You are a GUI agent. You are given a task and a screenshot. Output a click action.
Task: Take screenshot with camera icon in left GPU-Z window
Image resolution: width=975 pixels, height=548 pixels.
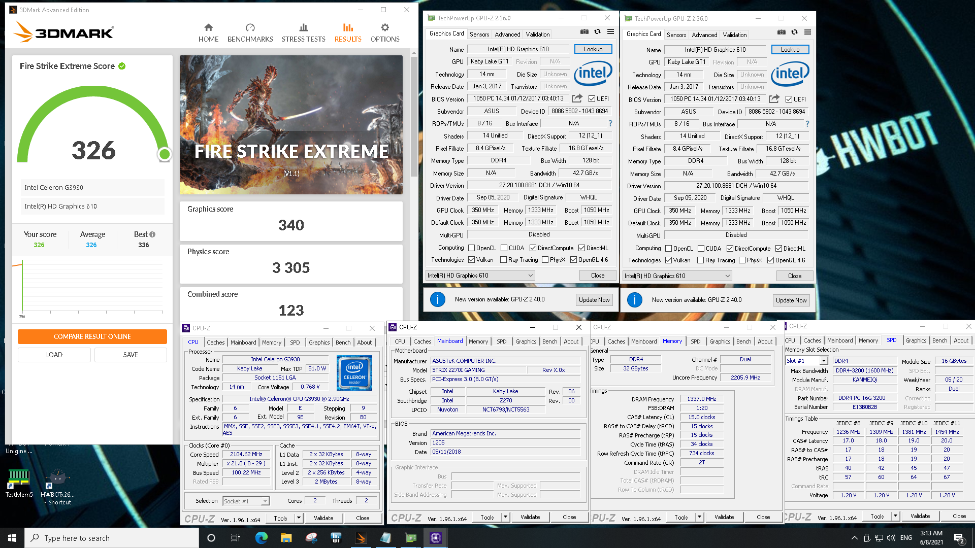pos(584,31)
